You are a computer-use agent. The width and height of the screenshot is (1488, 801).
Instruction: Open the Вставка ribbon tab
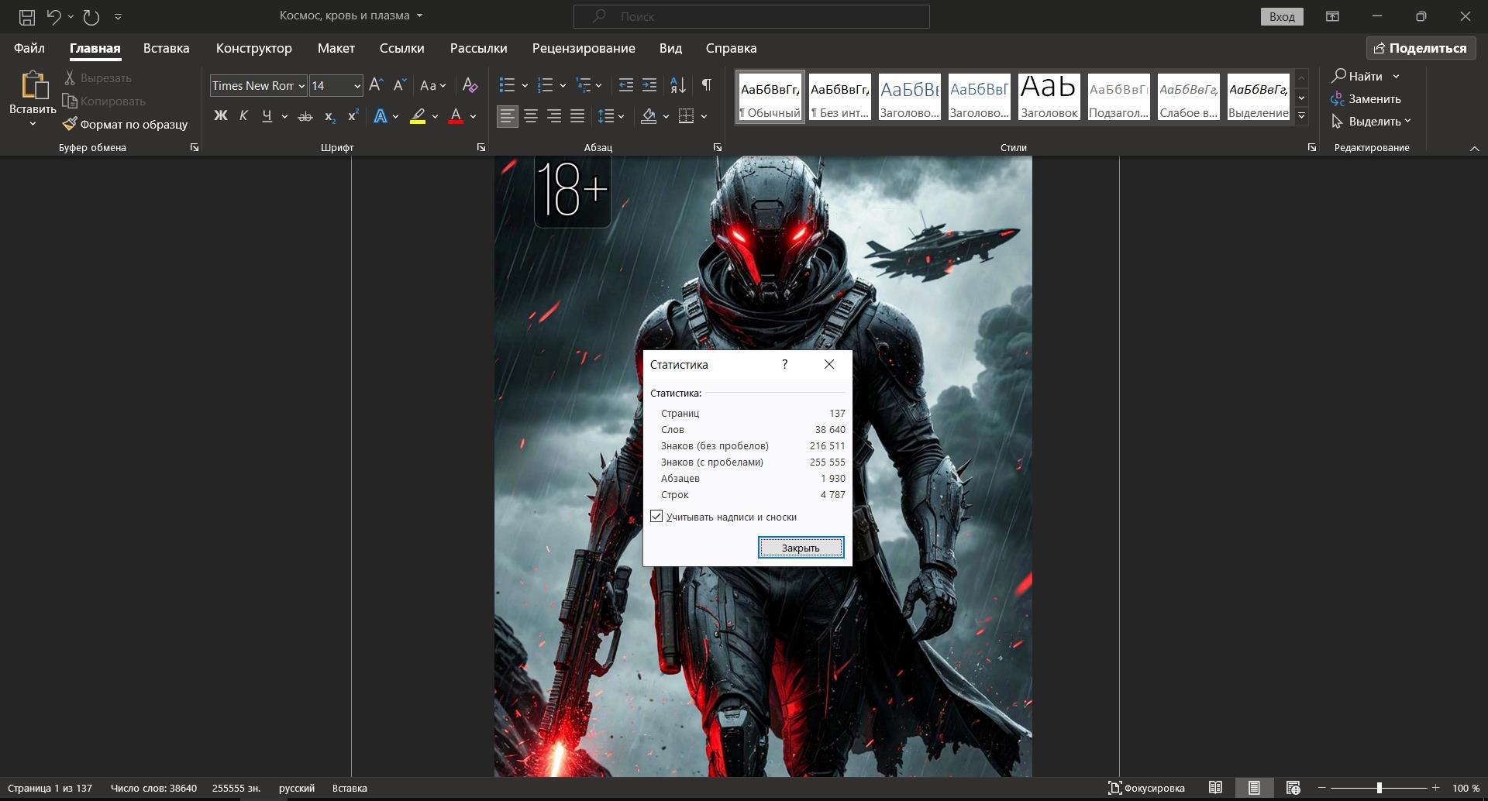coord(166,48)
